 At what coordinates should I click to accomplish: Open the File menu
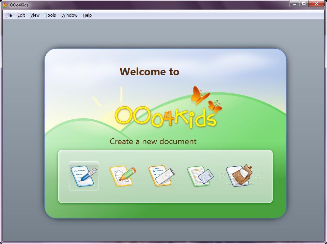(x=9, y=15)
